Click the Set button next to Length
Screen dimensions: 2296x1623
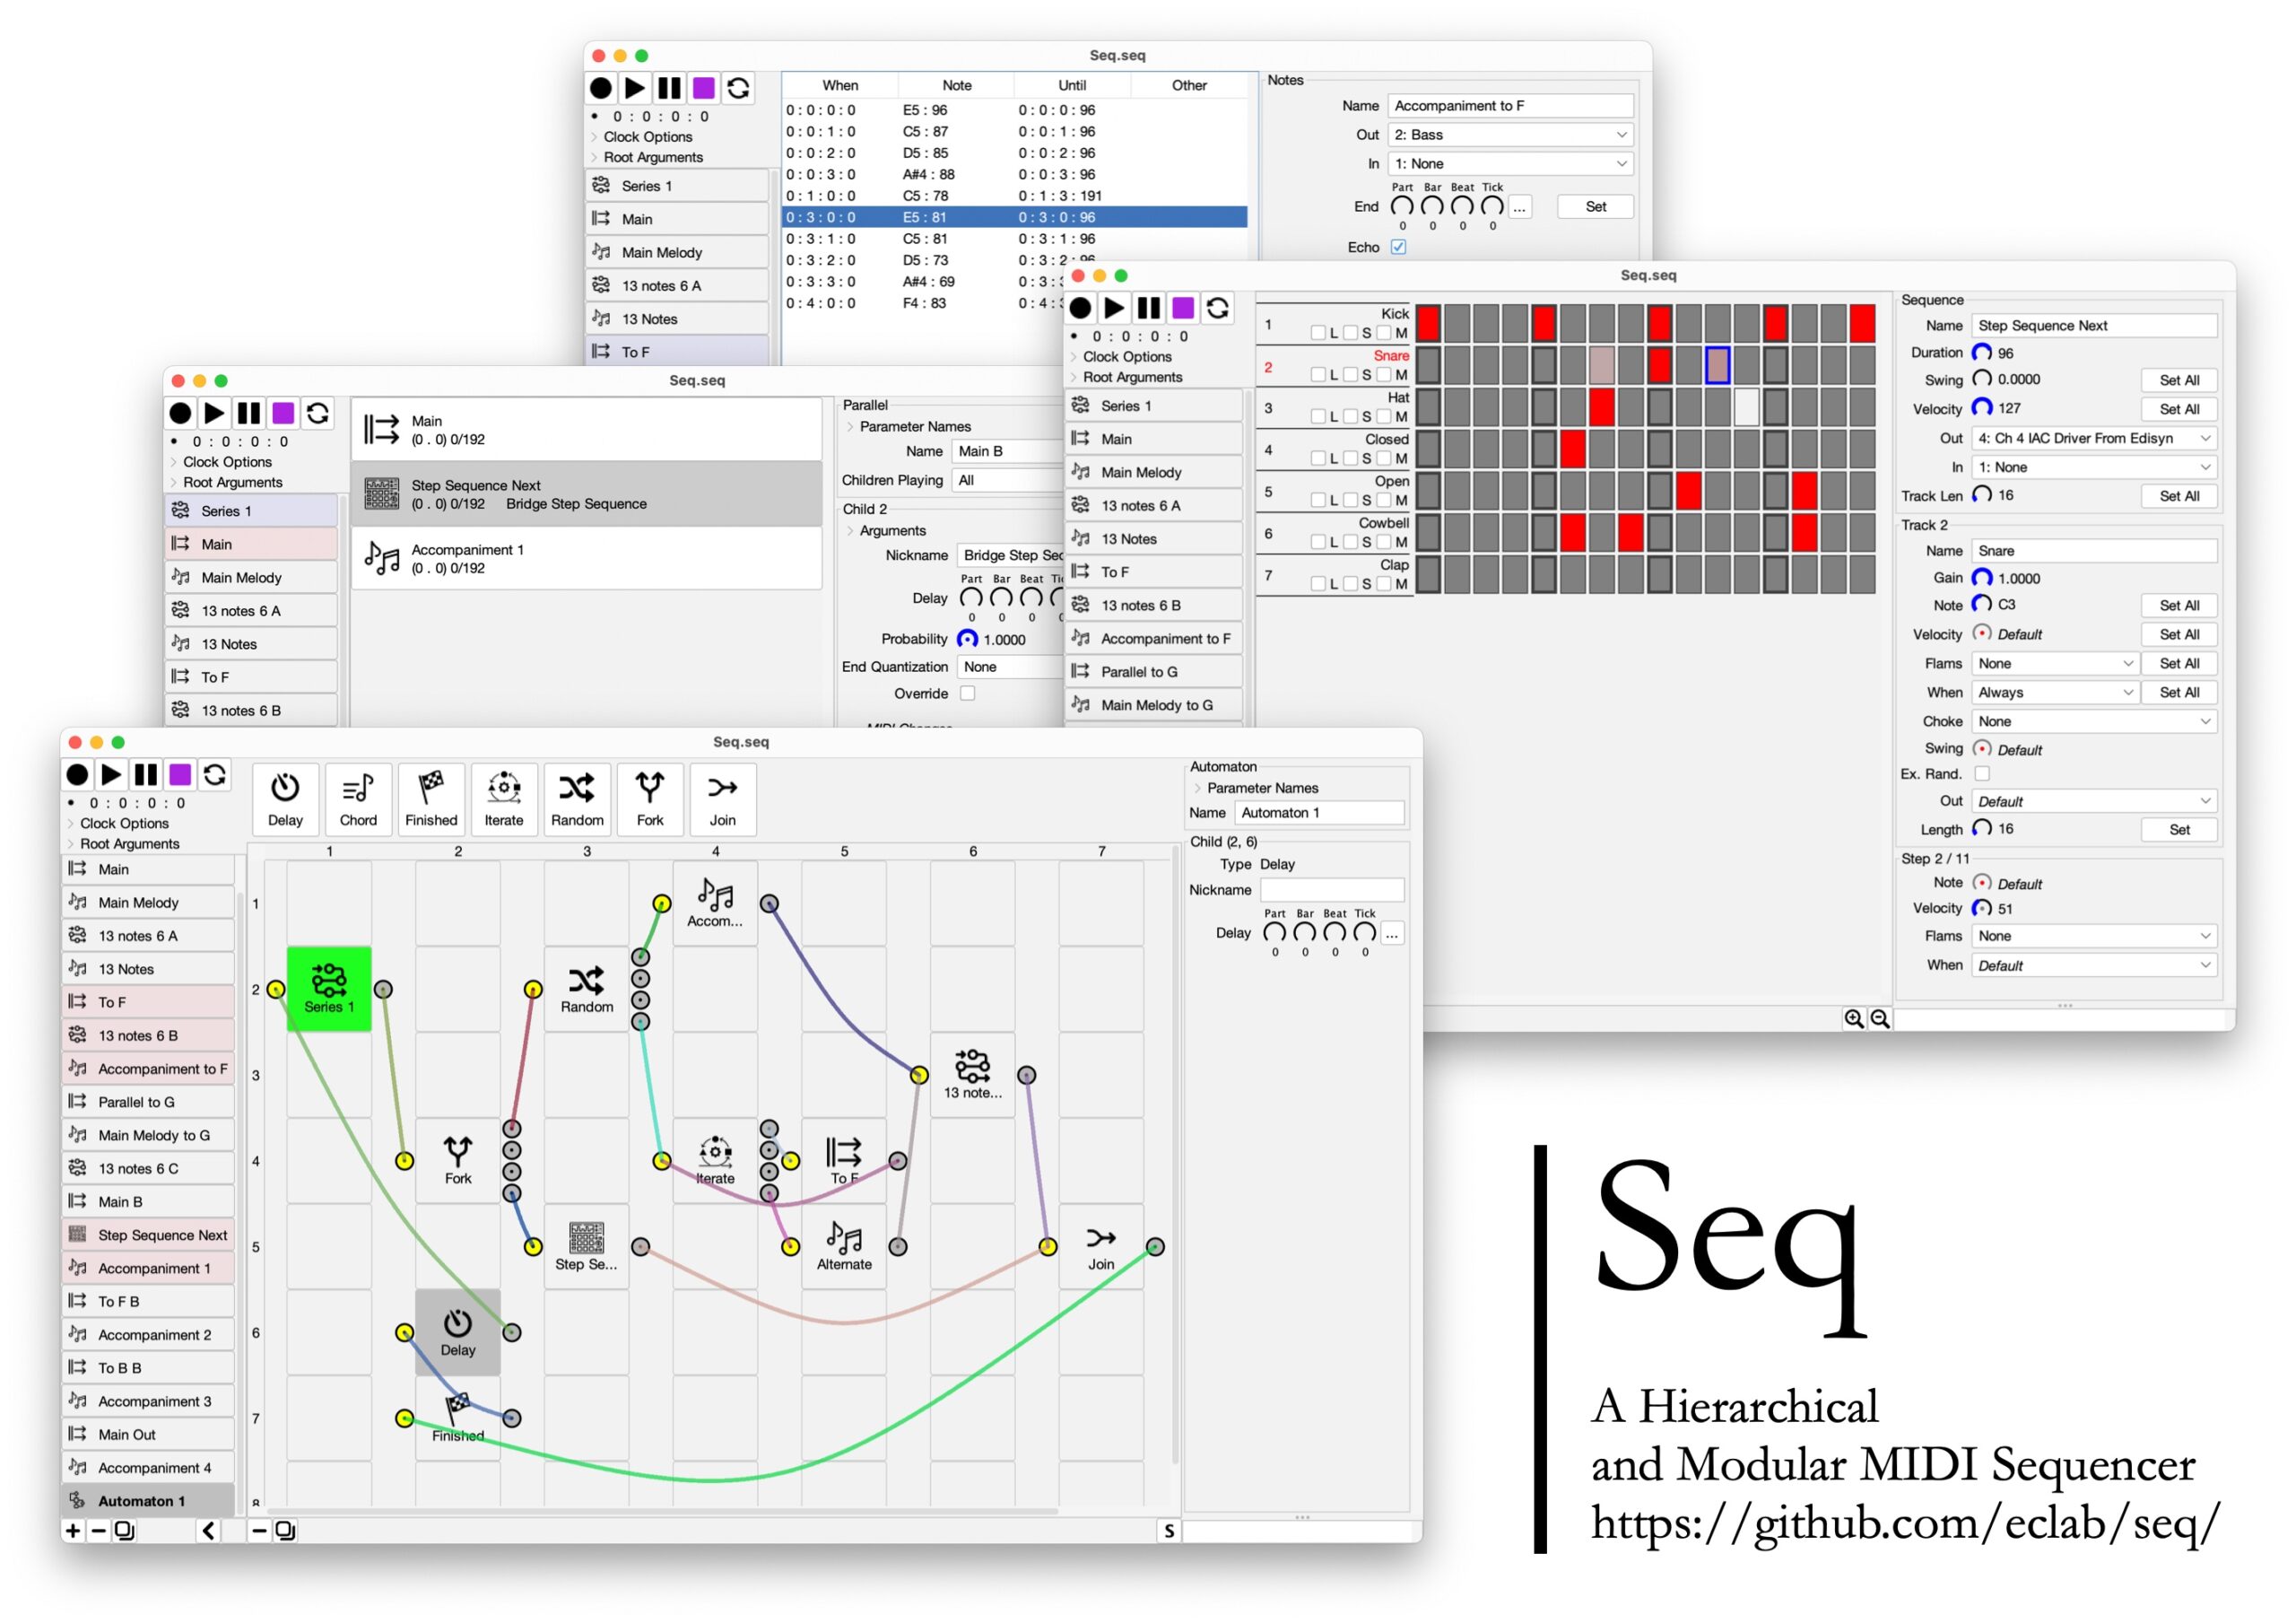click(2179, 830)
